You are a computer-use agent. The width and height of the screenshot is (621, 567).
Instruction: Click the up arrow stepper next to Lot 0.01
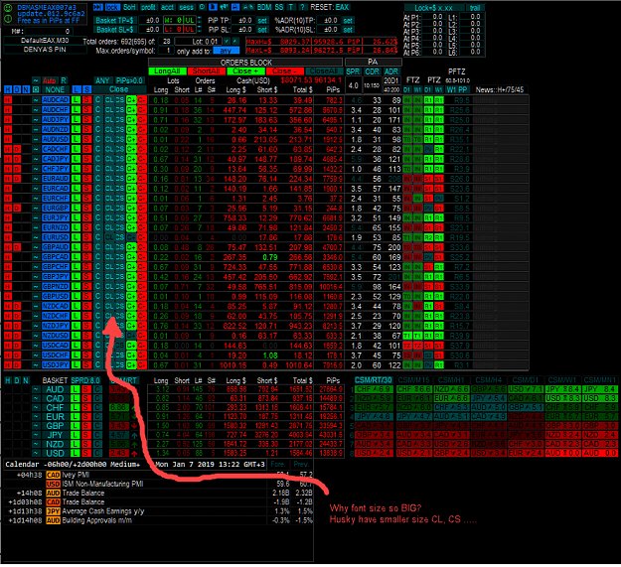235,41
